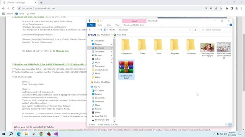Click navigation pane scrollbar in Explorer
Viewport: 245px width, 137px height.
[x=114, y=78]
